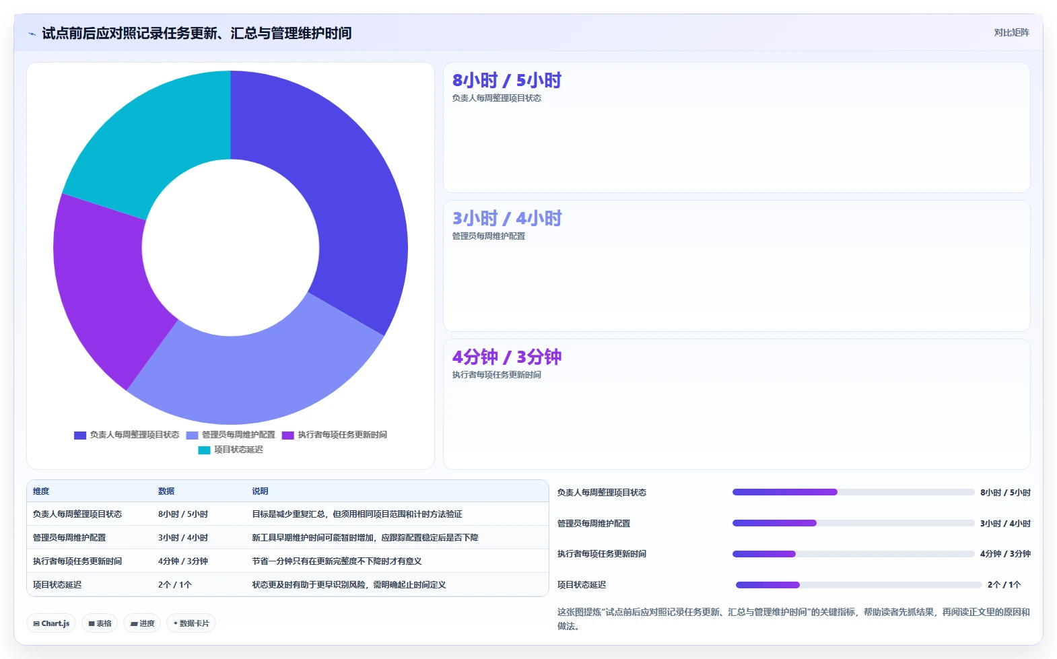Click progress label 负责人每周整理项目状态

[602, 493]
